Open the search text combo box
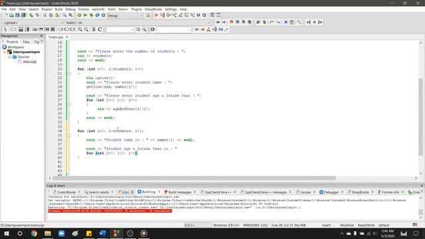 point(120,29)
